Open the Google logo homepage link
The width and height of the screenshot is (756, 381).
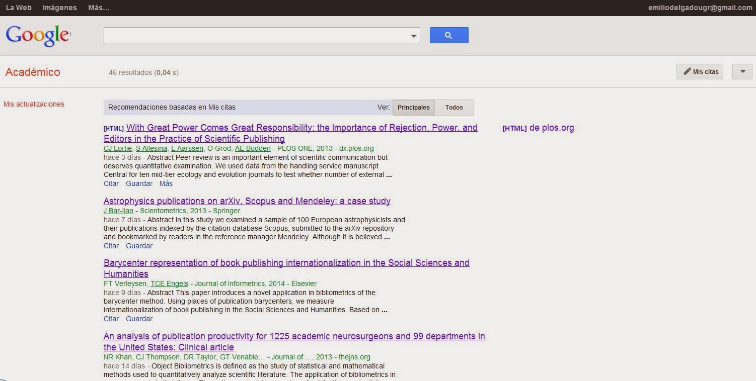38,36
